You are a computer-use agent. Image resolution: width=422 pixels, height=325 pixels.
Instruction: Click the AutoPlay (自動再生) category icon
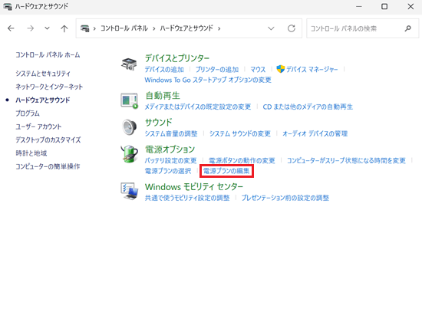(x=130, y=101)
